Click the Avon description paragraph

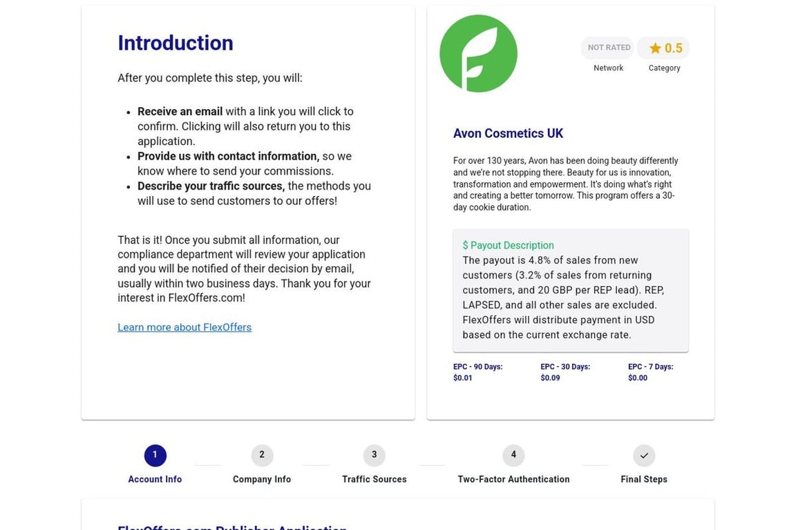565,184
